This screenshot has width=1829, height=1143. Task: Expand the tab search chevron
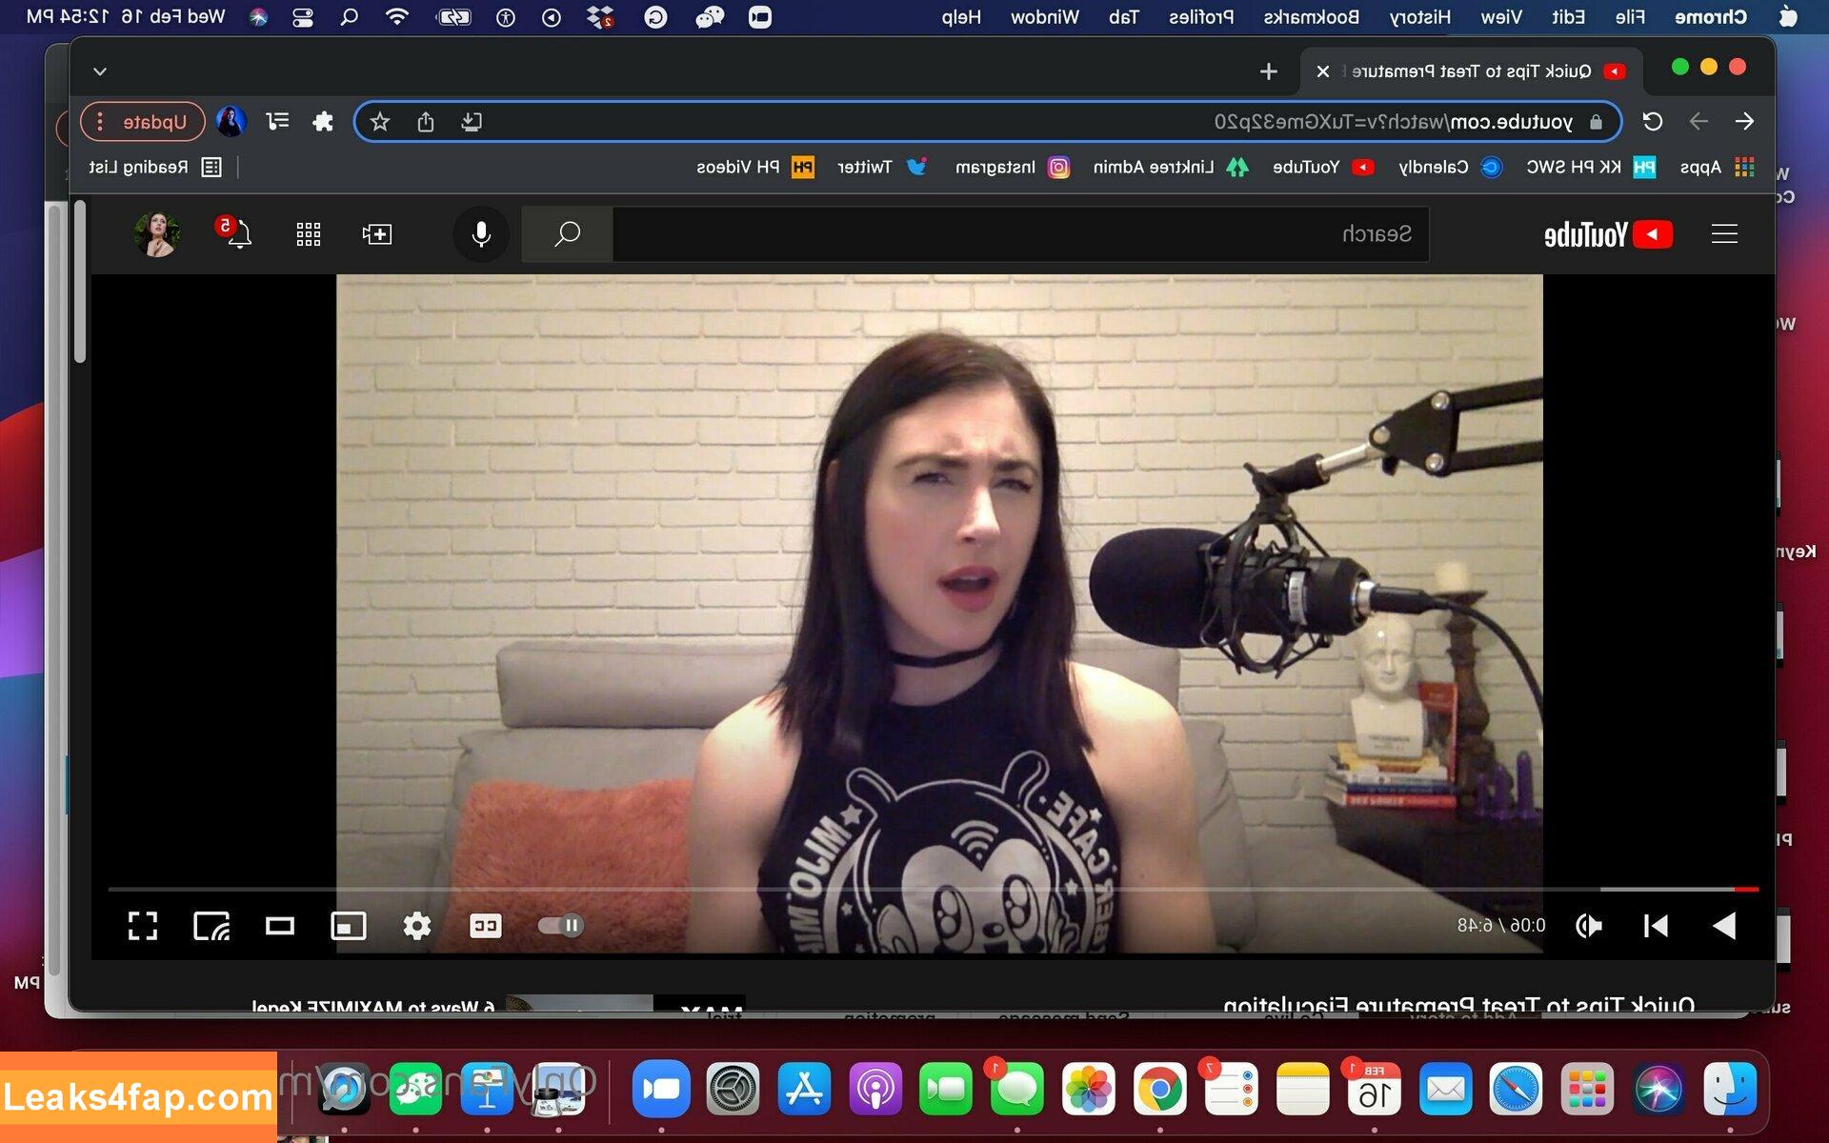tap(100, 71)
